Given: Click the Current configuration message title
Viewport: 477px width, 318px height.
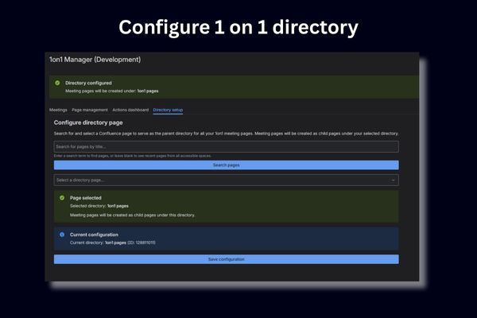Looking at the screenshot, I should pyautogui.click(x=94, y=235).
